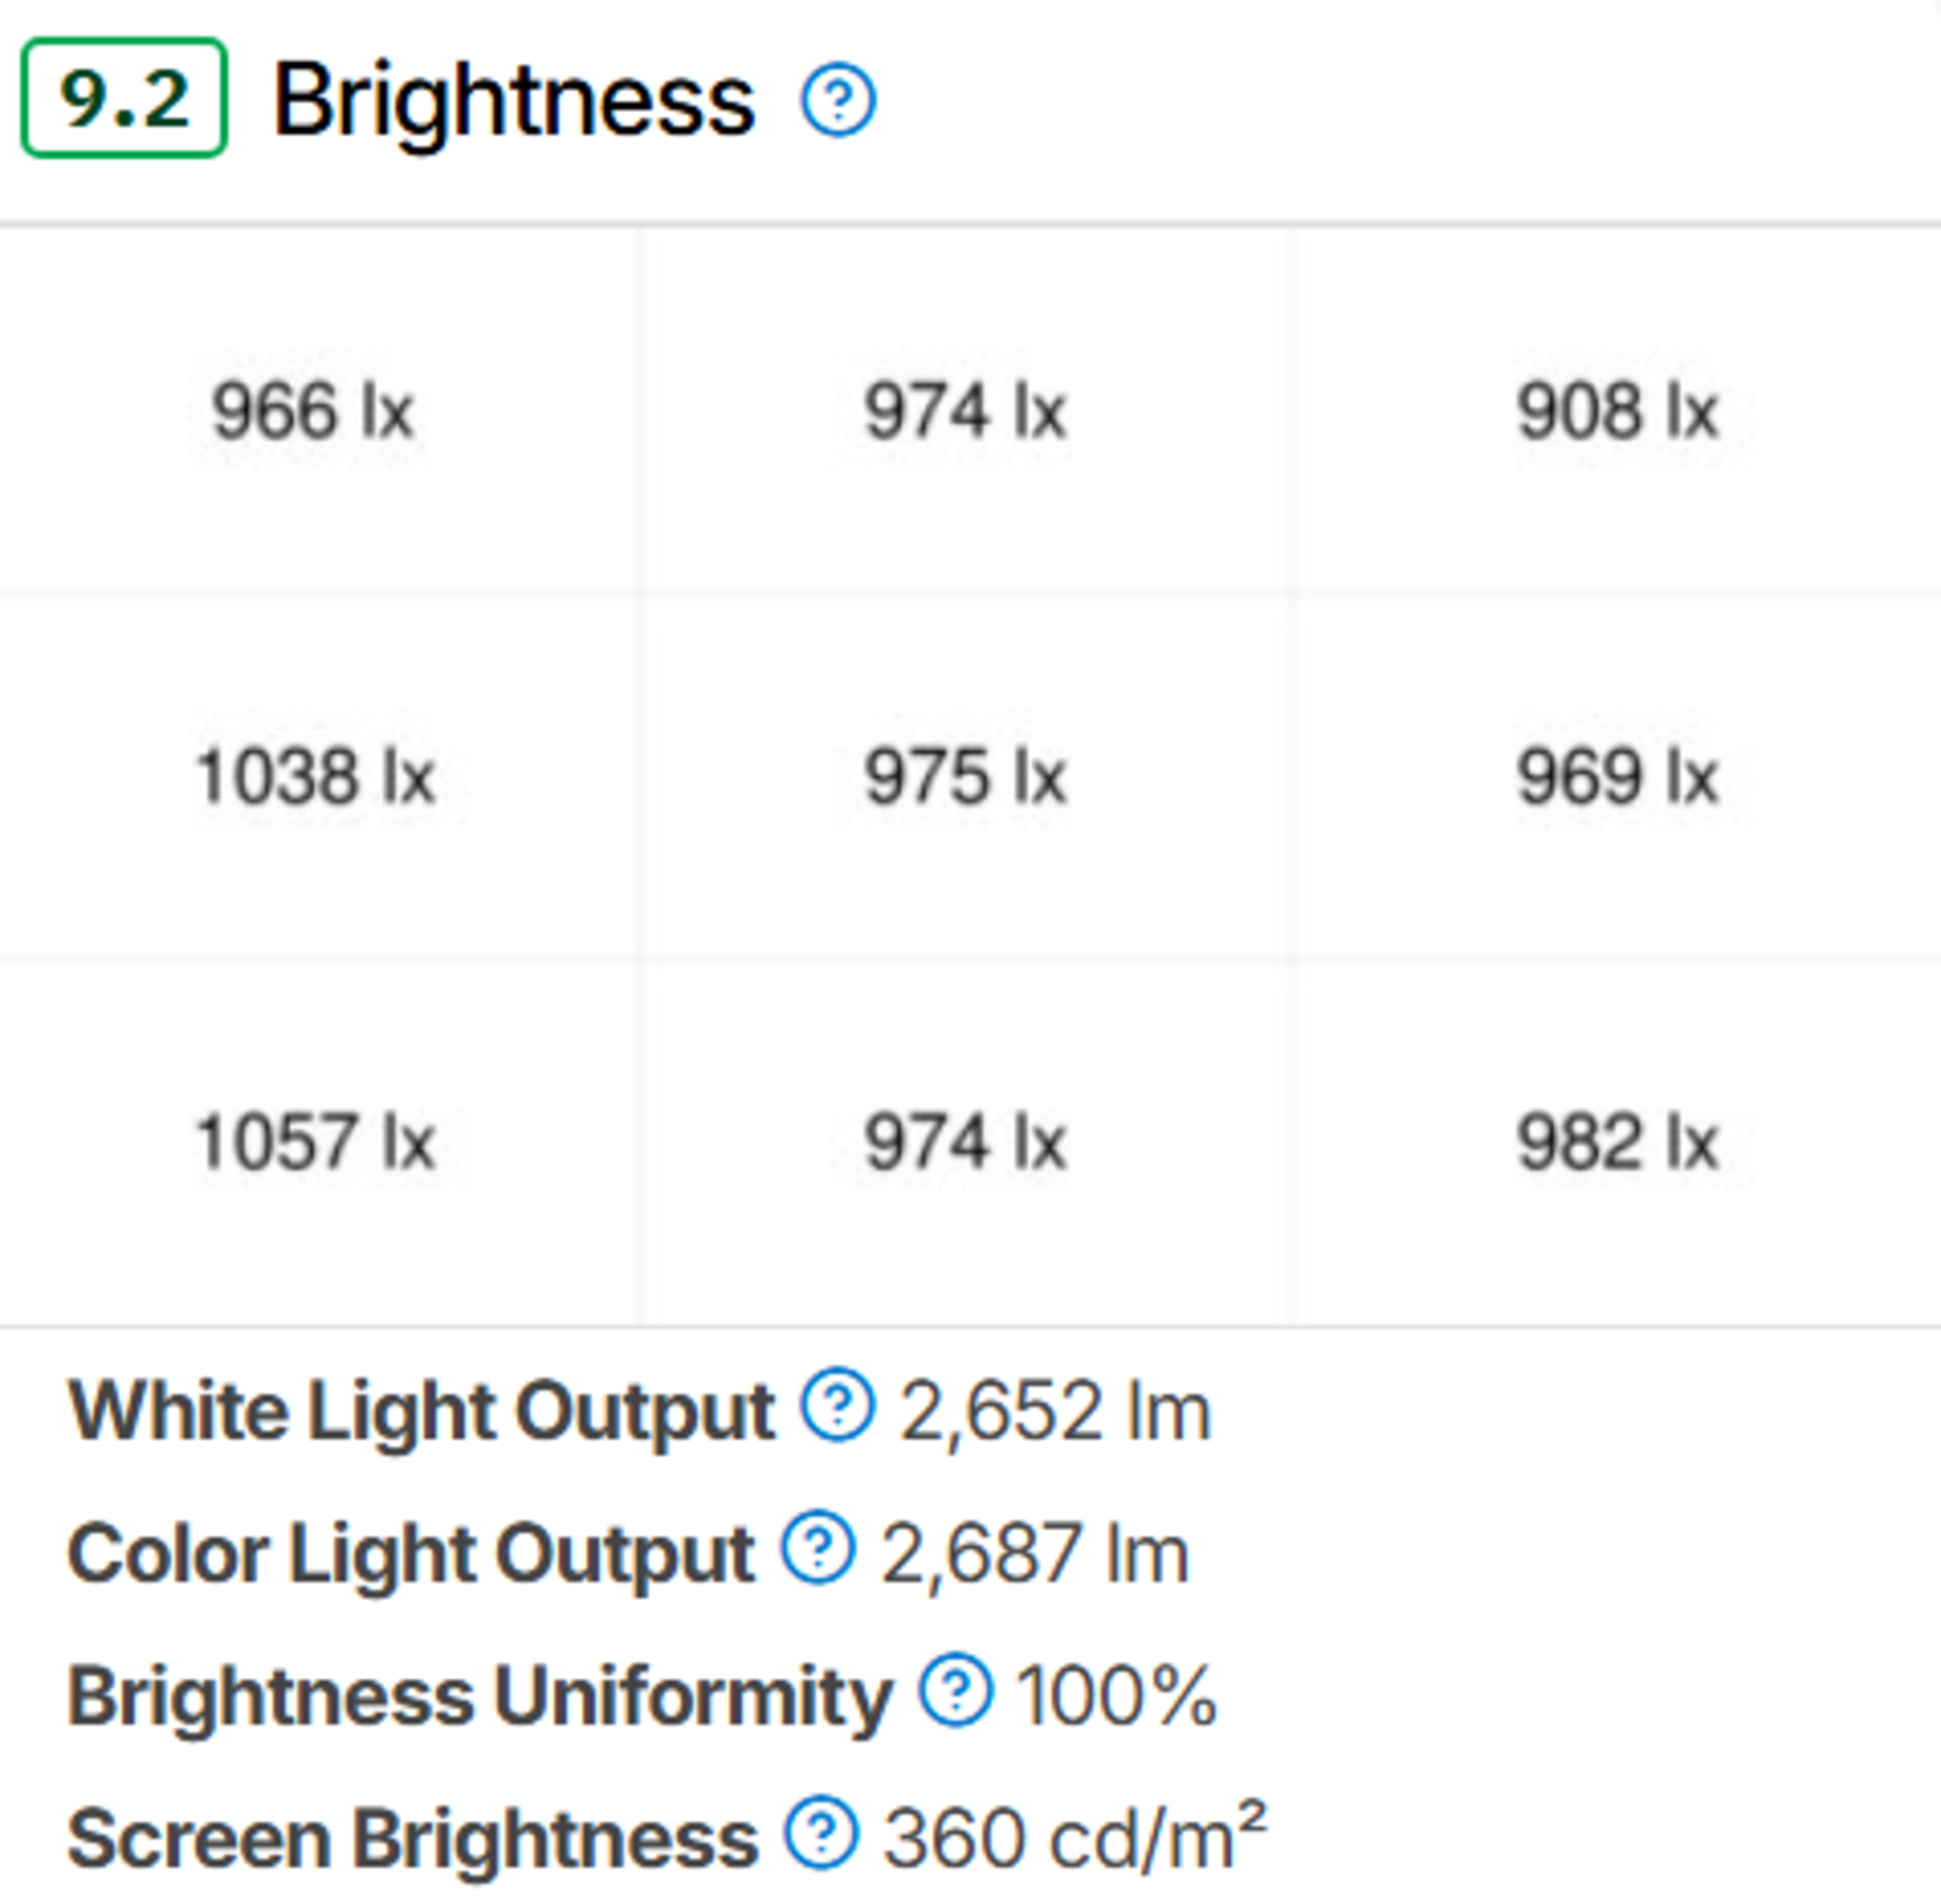Select the 1057 lx grid cell
Viewport: 1941px width, 1904px height.
[x=315, y=1142]
